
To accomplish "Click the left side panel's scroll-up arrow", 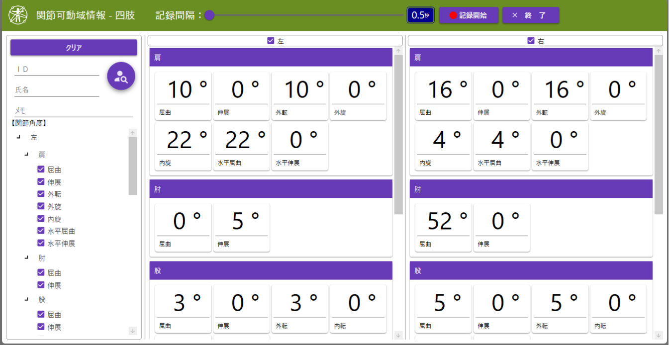I will [x=398, y=51].
